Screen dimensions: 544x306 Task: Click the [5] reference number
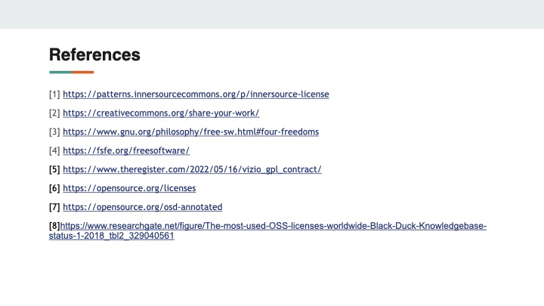point(54,169)
